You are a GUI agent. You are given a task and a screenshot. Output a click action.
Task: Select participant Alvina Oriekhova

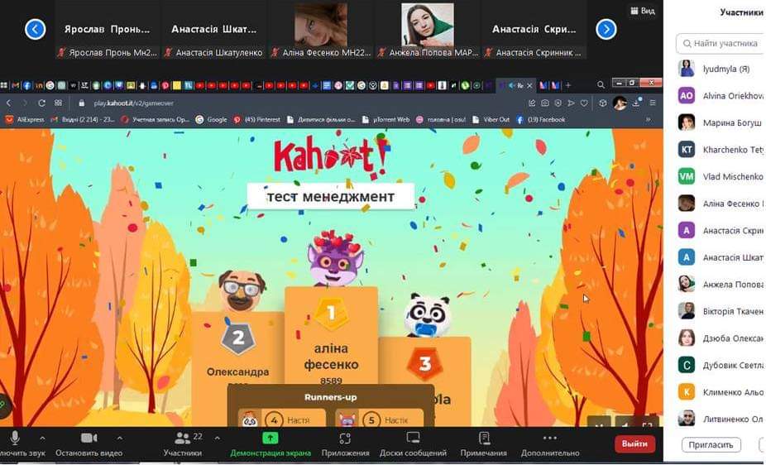[x=721, y=96]
